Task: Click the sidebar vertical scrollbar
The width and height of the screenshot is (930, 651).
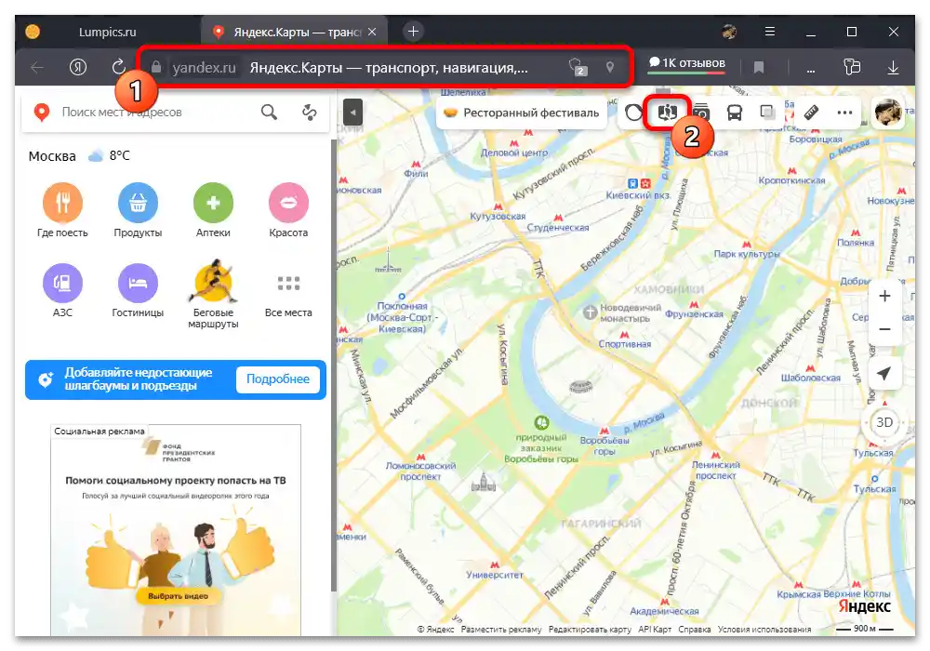Action: click(x=333, y=365)
